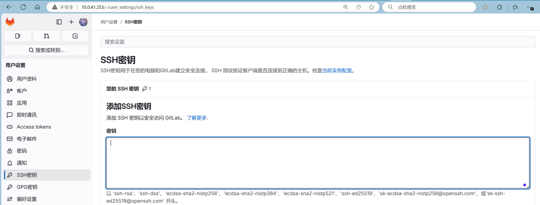Focus the 搜索设置 search field
This screenshot has height=205, width=540.
point(318,42)
